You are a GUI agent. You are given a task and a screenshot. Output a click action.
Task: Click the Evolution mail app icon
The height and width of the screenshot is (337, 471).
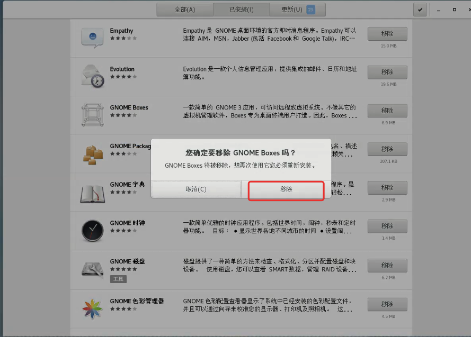point(92,75)
